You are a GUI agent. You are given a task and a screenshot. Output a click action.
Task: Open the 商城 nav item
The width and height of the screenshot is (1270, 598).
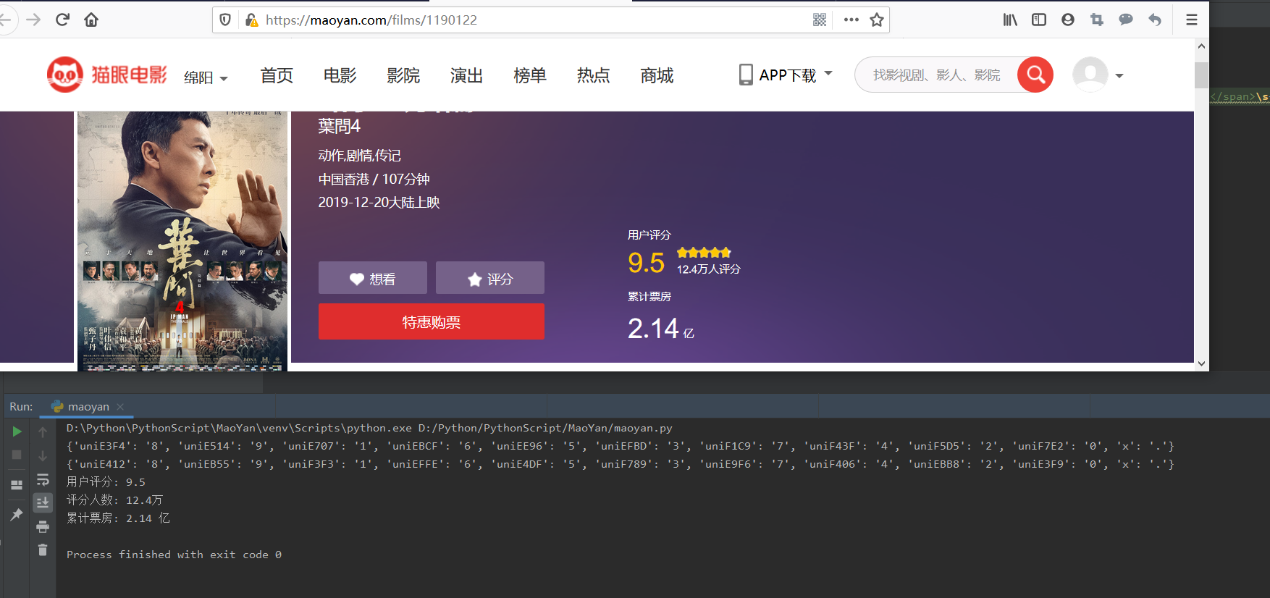pyautogui.click(x=657, y=75)
